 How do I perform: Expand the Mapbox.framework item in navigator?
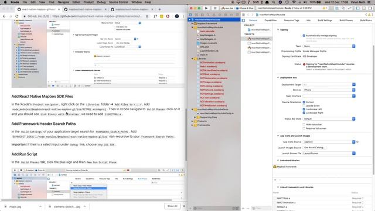192,23
